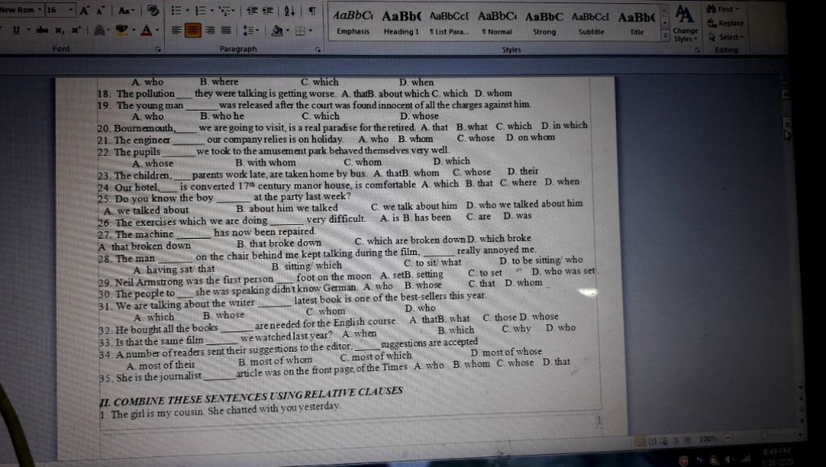Apply the Emphasis style
This screenshot has width=826, height=467.
tap(353, 23)
